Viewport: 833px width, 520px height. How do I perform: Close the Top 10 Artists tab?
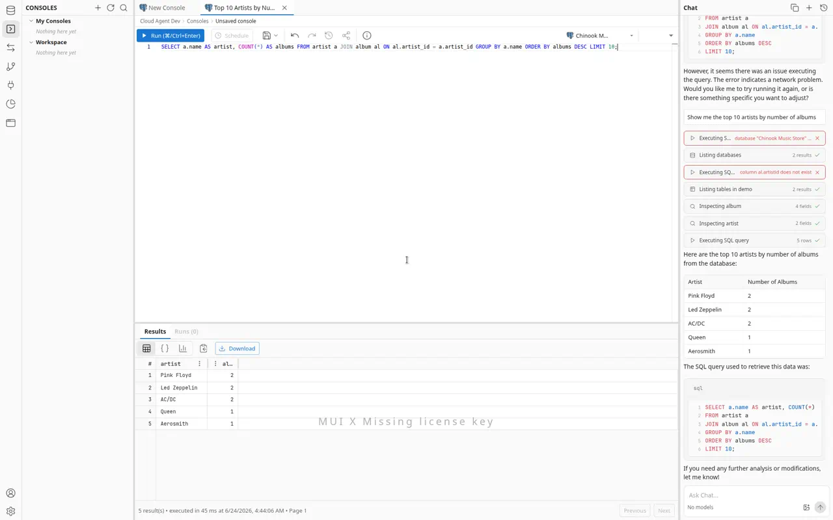pos(284,8)
